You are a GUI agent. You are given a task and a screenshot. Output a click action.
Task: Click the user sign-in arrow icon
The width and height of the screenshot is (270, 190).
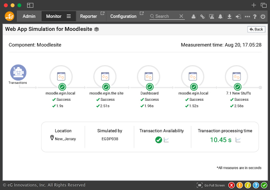point(239,16)
